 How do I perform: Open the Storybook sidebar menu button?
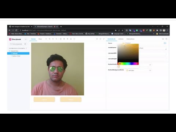pyautogui.click(x=26, y=39)
